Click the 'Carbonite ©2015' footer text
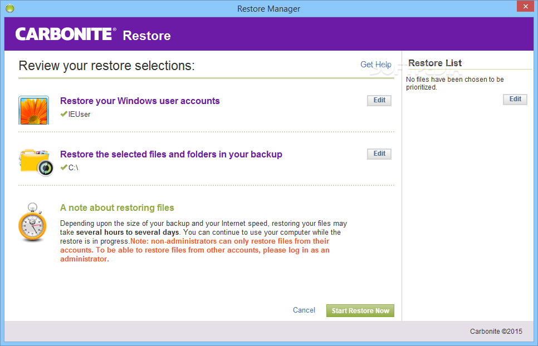The width and height of the screenshot is (538, 346). [x=496, y=332]
